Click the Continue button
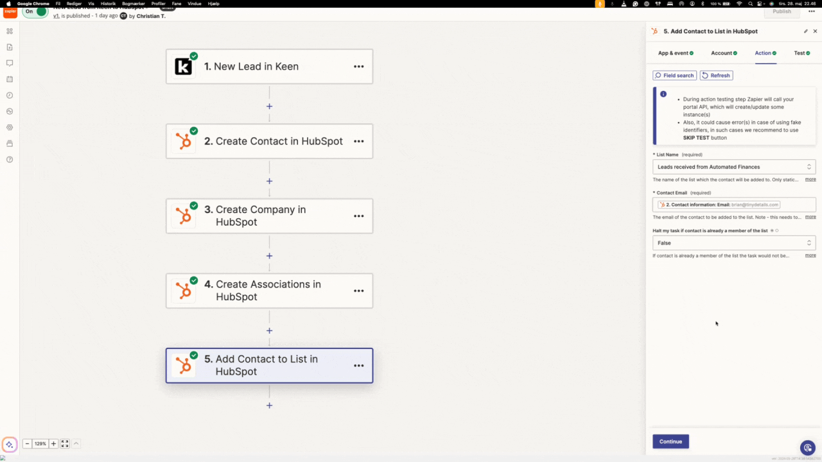 [x=670, y=441]
